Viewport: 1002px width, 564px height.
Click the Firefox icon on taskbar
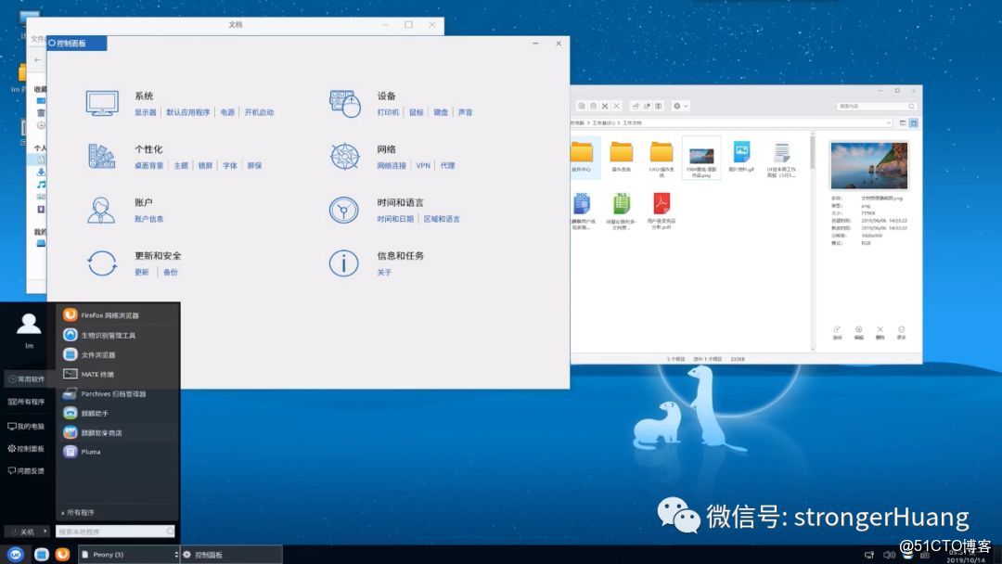coord(62,555)
